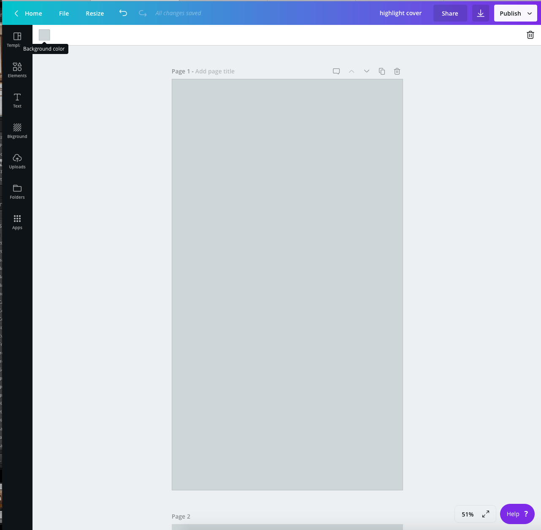Click Add page title on Page 1

point(215,71)
